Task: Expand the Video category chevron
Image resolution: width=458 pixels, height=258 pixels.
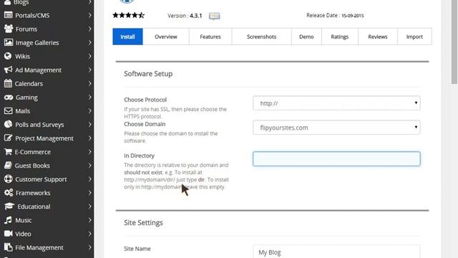Action: (89, 234)
